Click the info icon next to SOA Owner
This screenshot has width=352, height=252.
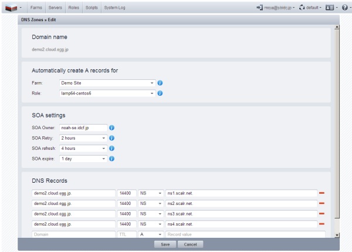(111, 127)
